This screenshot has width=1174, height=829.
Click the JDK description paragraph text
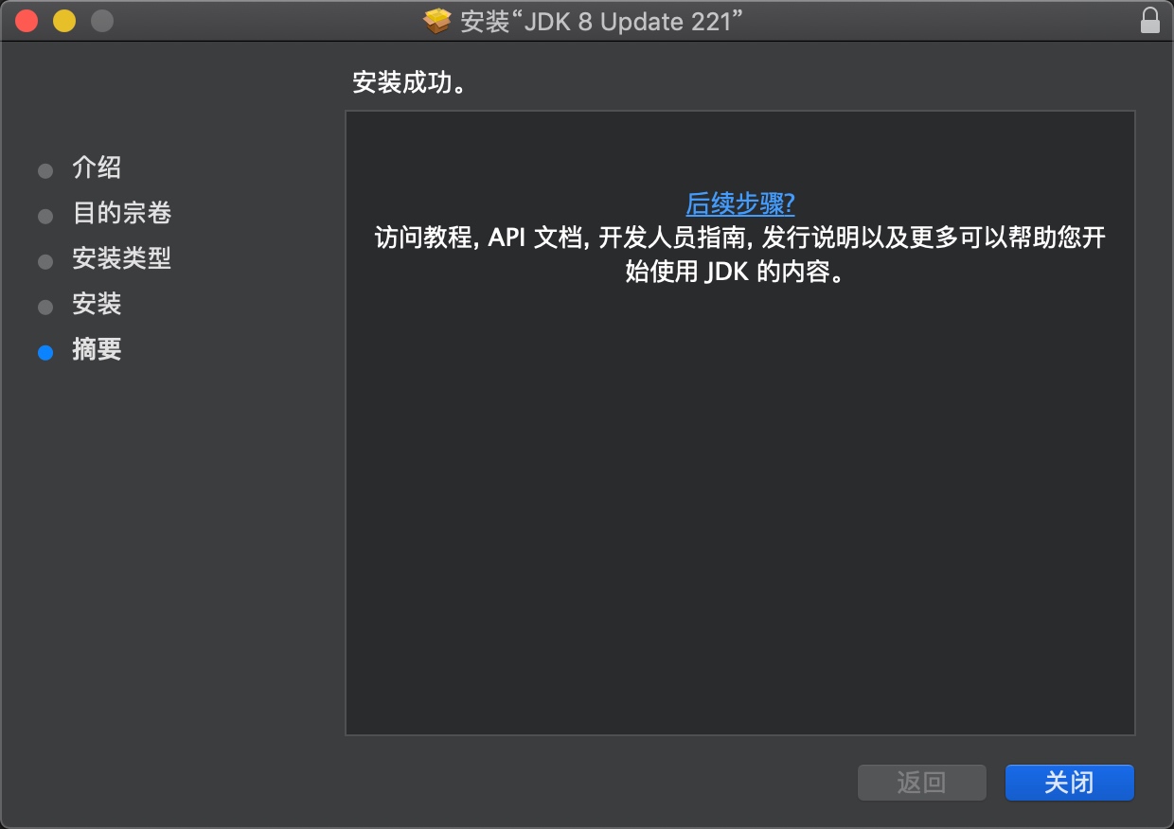coord(739,254)
